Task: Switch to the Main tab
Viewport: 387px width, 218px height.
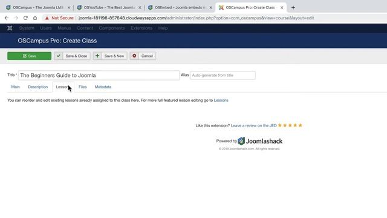Action: pyautogui.click(x=16, y=87)
